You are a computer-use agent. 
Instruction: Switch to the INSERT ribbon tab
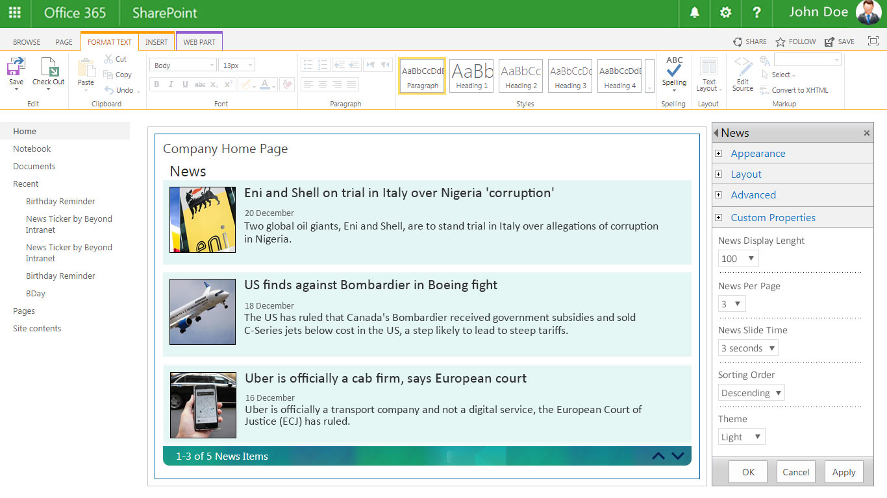[x=156, y=42]
